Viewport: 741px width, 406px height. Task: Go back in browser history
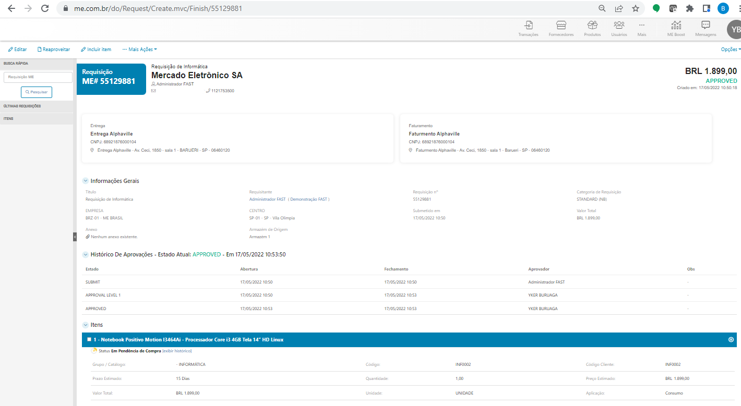coord(11,8)
